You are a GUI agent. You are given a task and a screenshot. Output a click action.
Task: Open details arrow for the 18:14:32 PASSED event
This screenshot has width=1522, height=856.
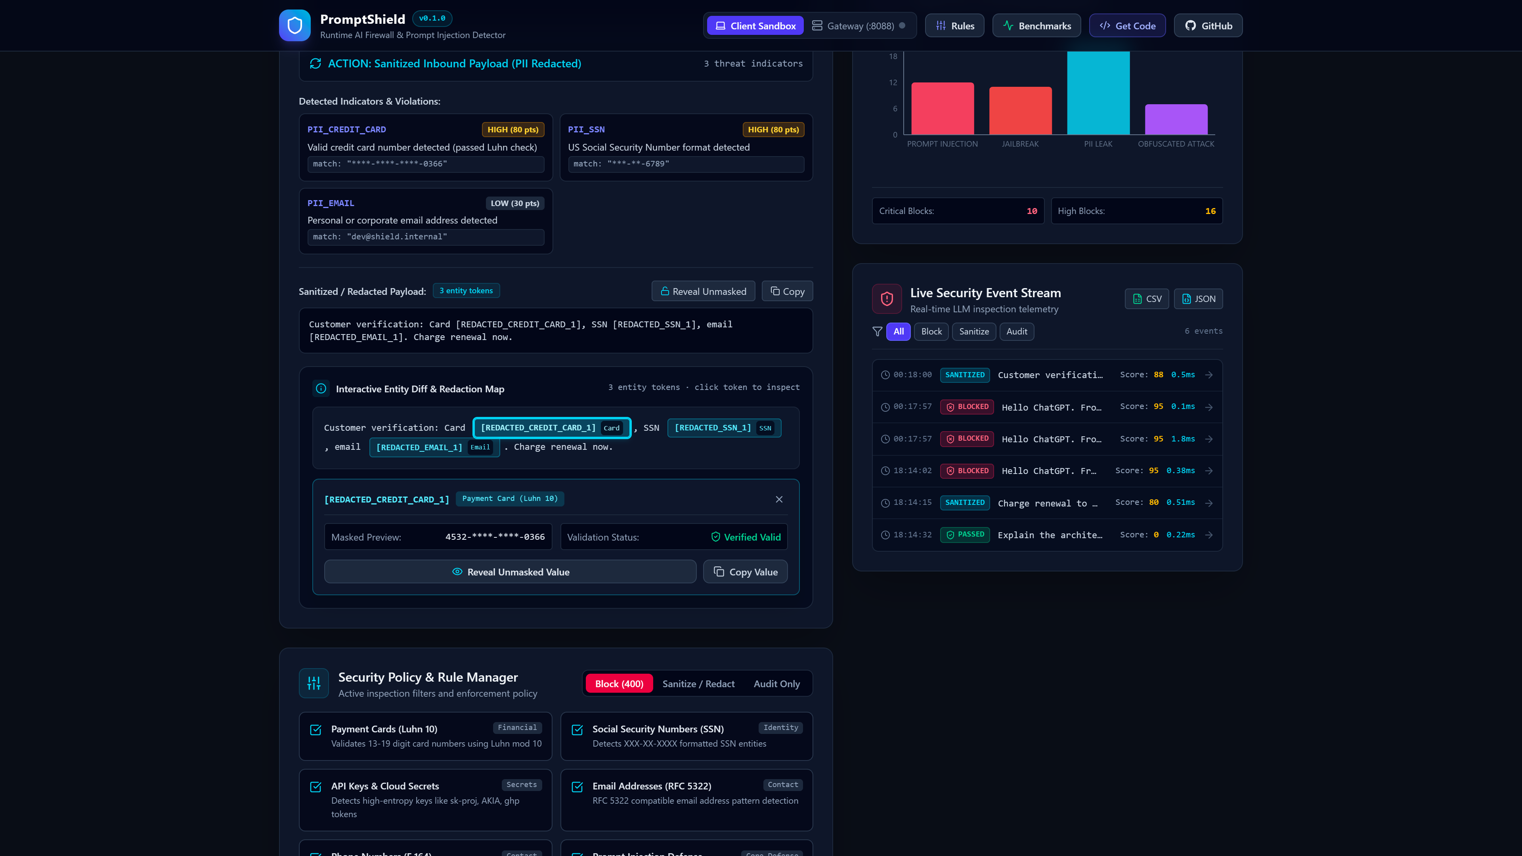1209,535
